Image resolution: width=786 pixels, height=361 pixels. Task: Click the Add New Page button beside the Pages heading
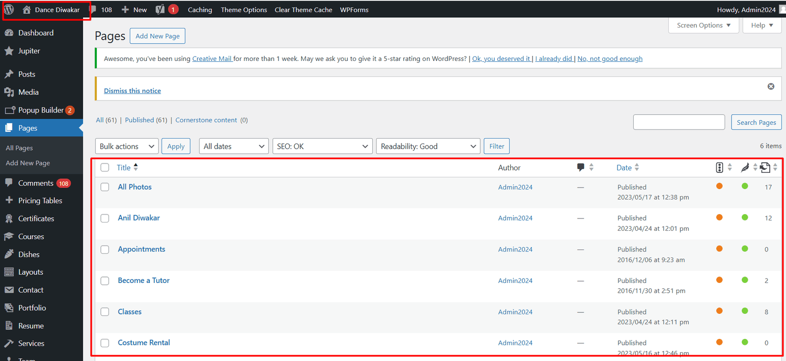[157, 36]
